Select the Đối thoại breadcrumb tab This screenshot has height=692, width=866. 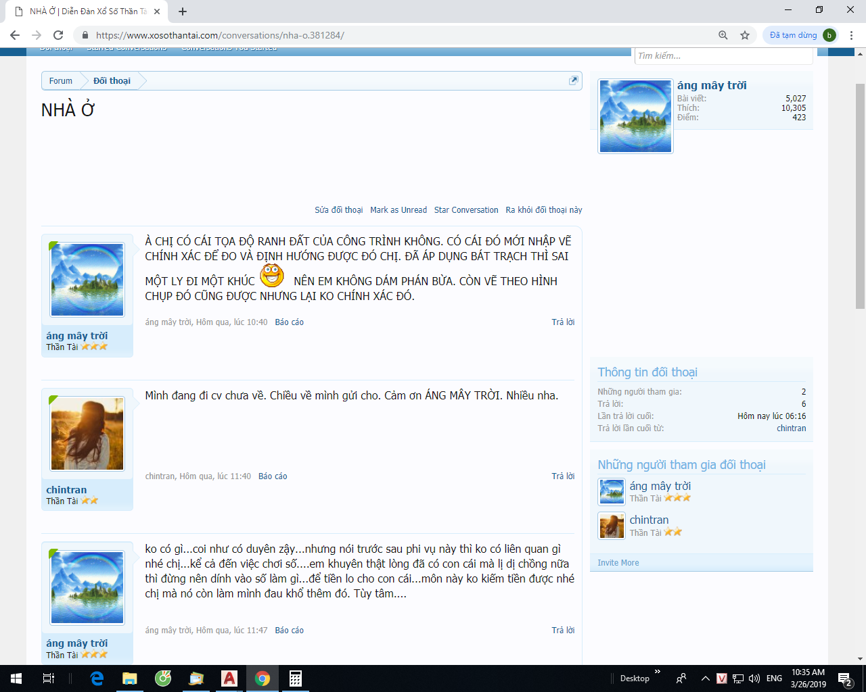pos(112,80)
